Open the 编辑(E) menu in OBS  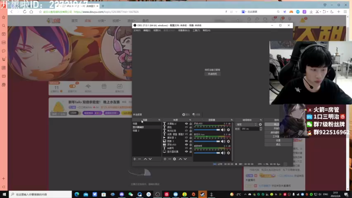tap(147, 30)
